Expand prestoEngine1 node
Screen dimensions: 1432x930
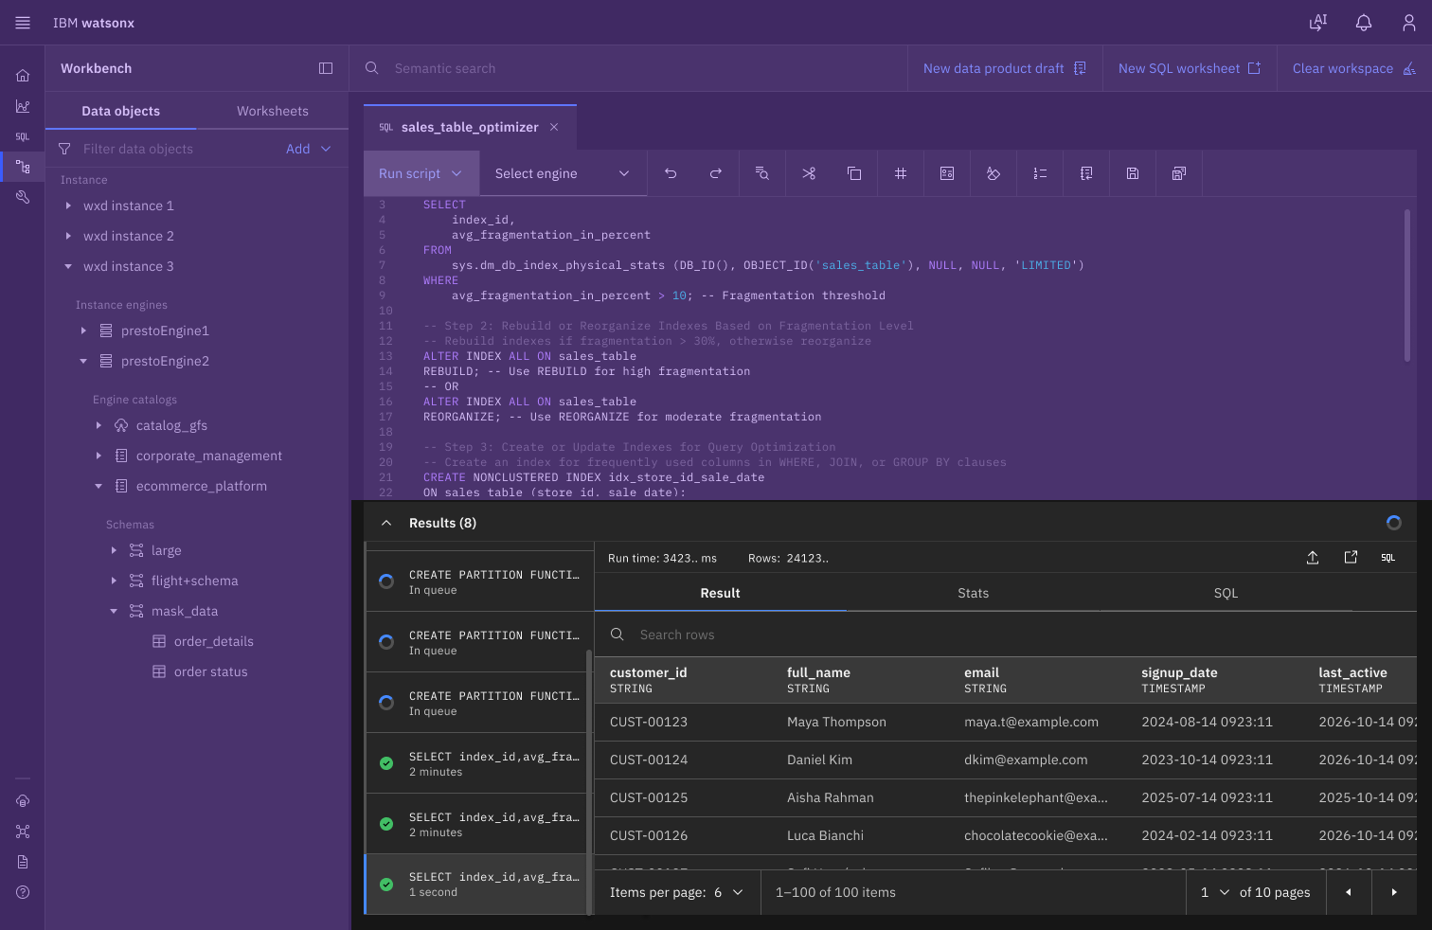click(83, 331)
